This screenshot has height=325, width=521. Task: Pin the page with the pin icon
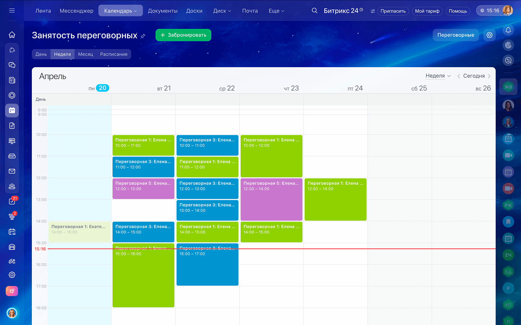tap(143, 36)
